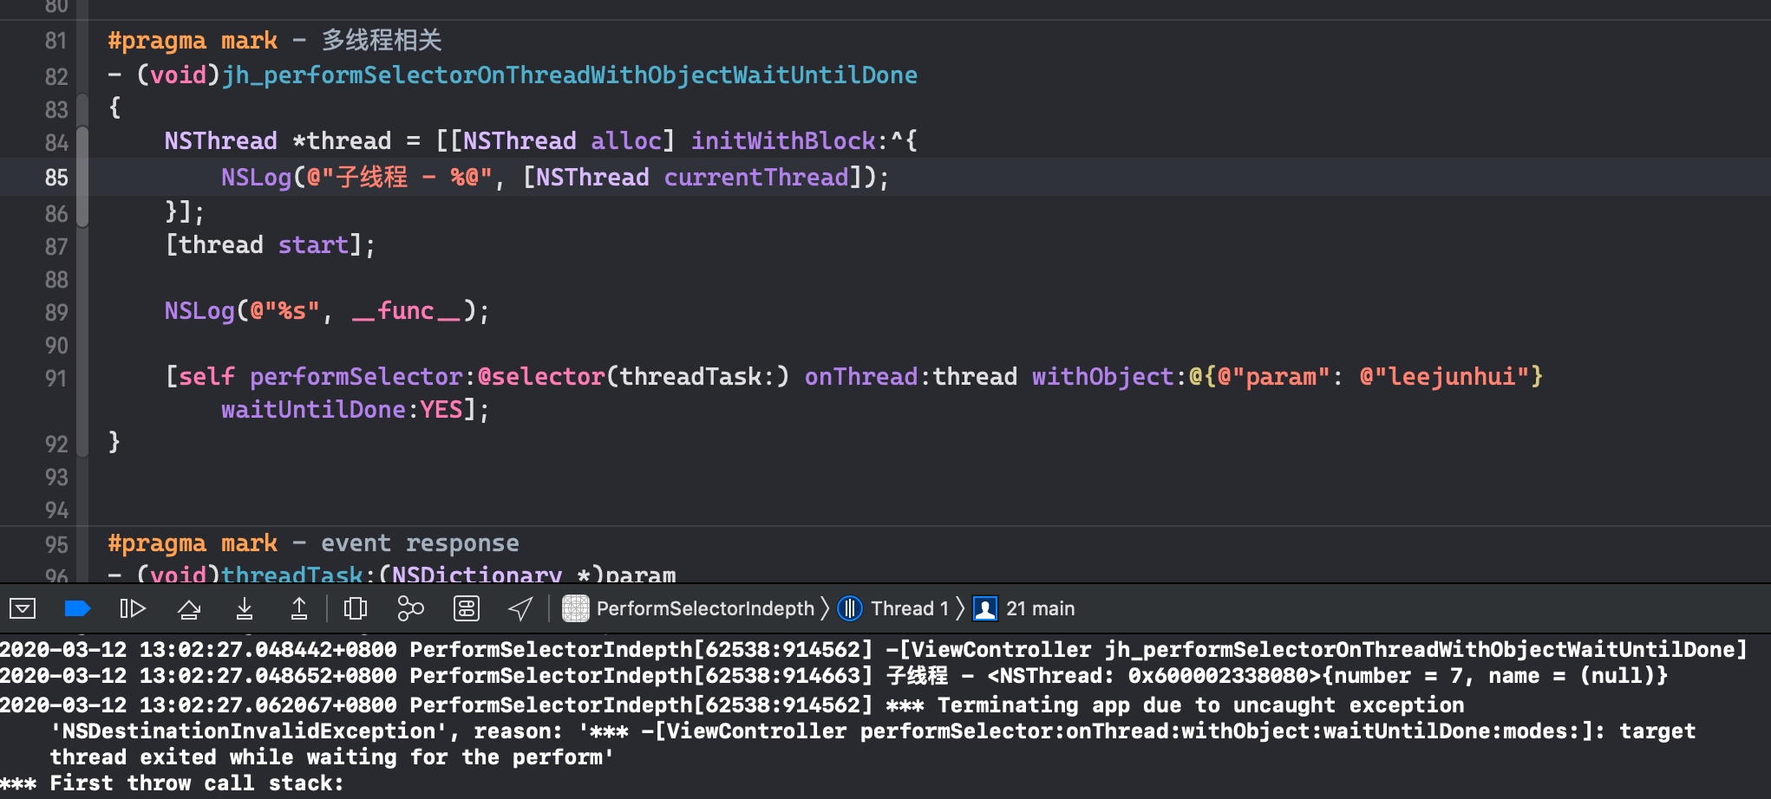Click line number 85 in the gutter
This screenshot has width=1771, height=799.
pos(56,178)
